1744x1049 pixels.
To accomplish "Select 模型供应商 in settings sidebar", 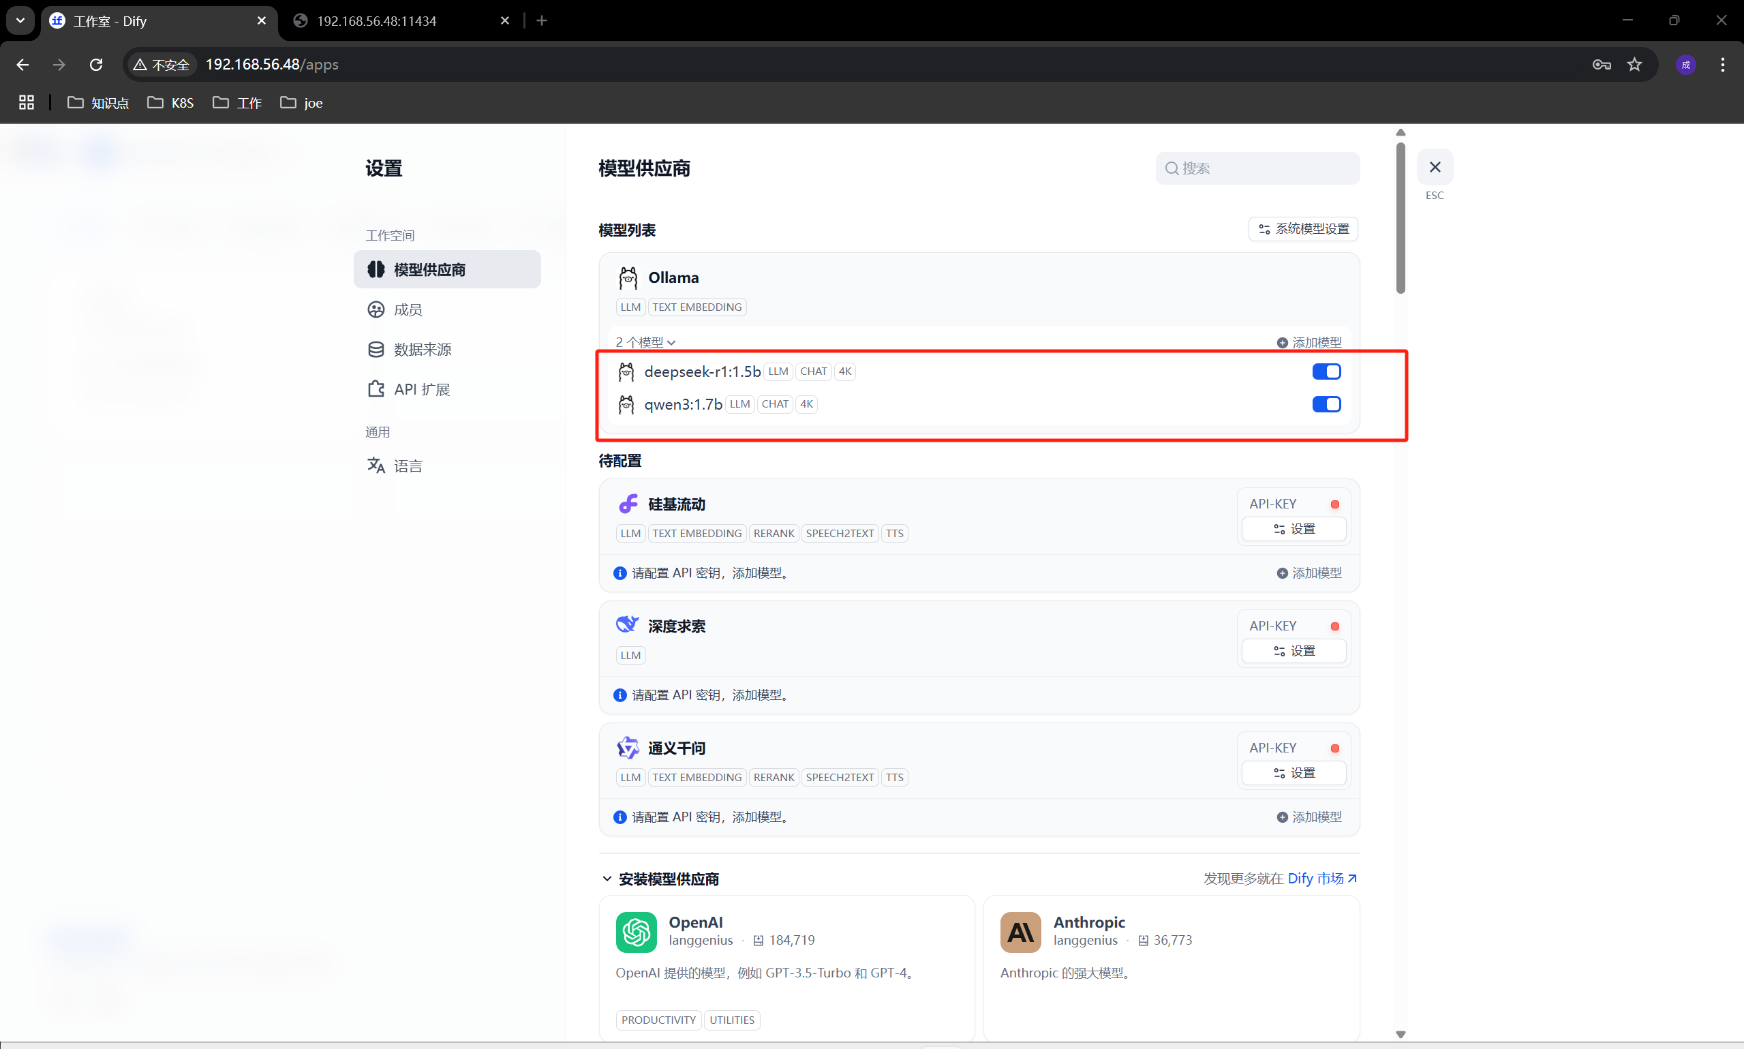I will point(446,269).
